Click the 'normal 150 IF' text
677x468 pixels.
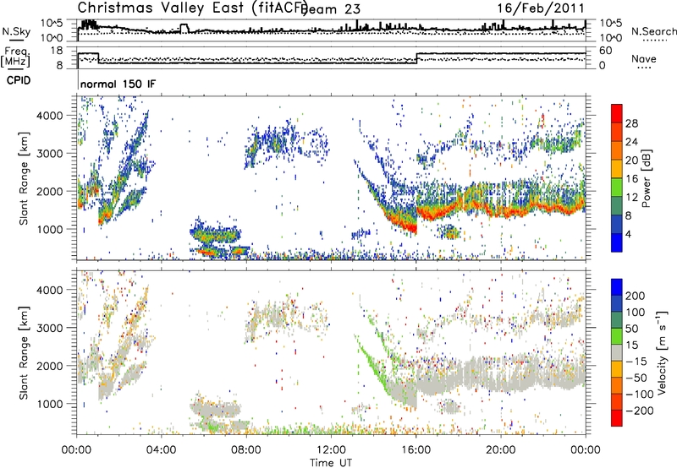(x=118, y=84)
